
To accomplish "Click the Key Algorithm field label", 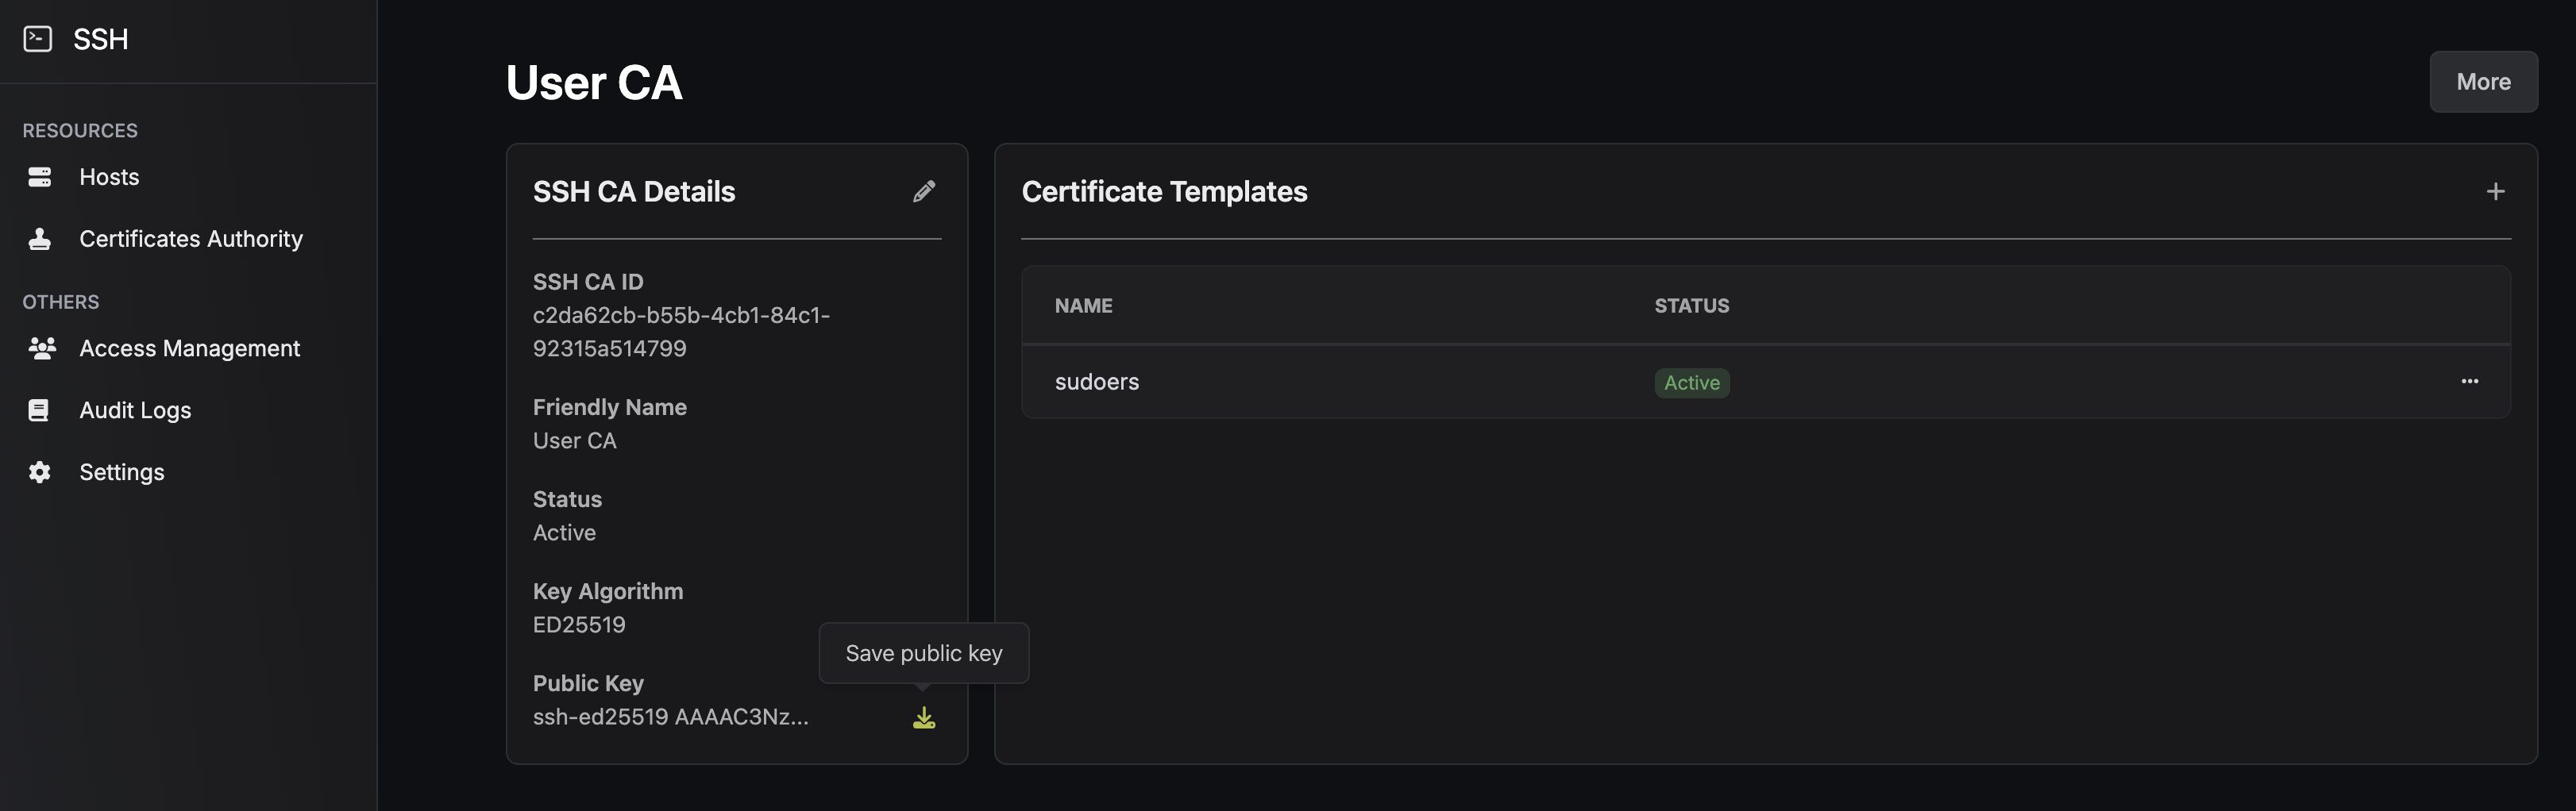I will [x=608, y=591].
